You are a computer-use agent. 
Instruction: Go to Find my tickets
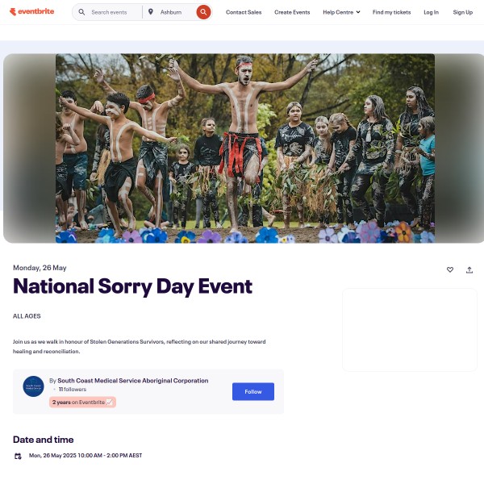[391, 12]
